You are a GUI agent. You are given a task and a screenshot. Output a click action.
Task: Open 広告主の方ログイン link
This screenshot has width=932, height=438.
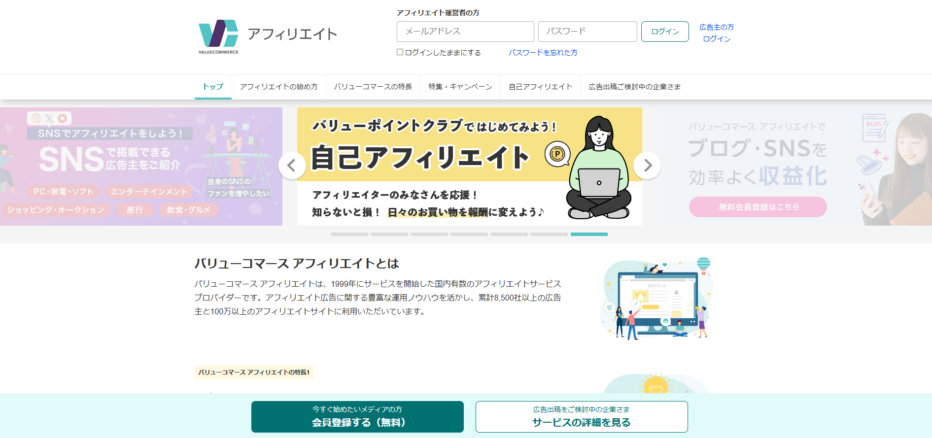[717, 33]
